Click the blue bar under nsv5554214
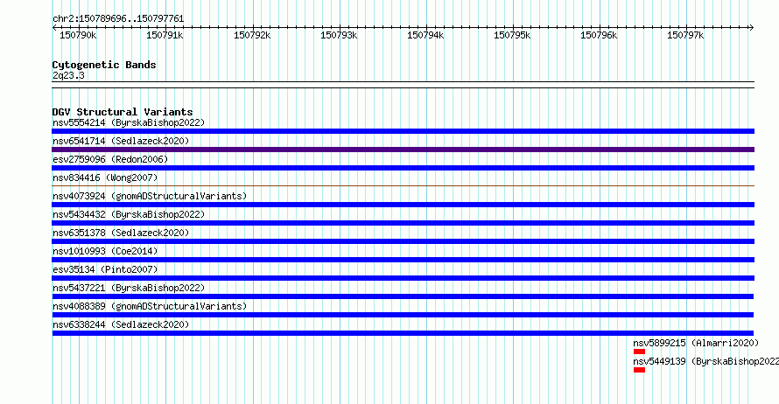The height and width of the screenshot is (404, 779). 403,131
